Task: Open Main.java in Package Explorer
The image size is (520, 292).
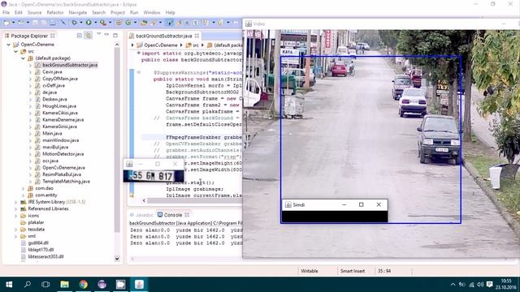Action: (52, 133)
